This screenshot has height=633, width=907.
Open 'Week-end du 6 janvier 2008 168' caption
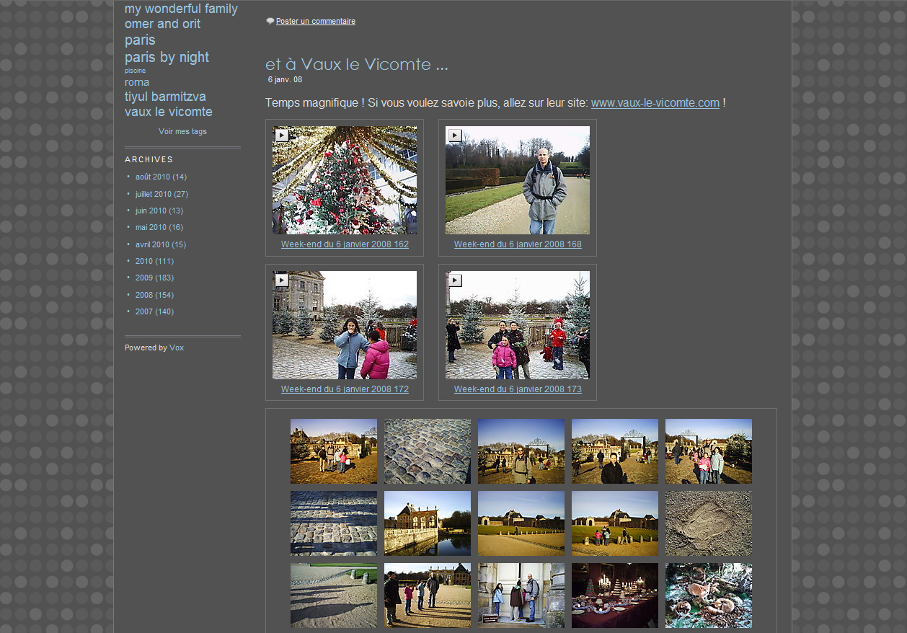click(x=518, y=244)
